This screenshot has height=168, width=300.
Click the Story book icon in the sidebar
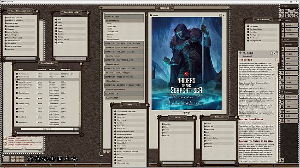282,78
